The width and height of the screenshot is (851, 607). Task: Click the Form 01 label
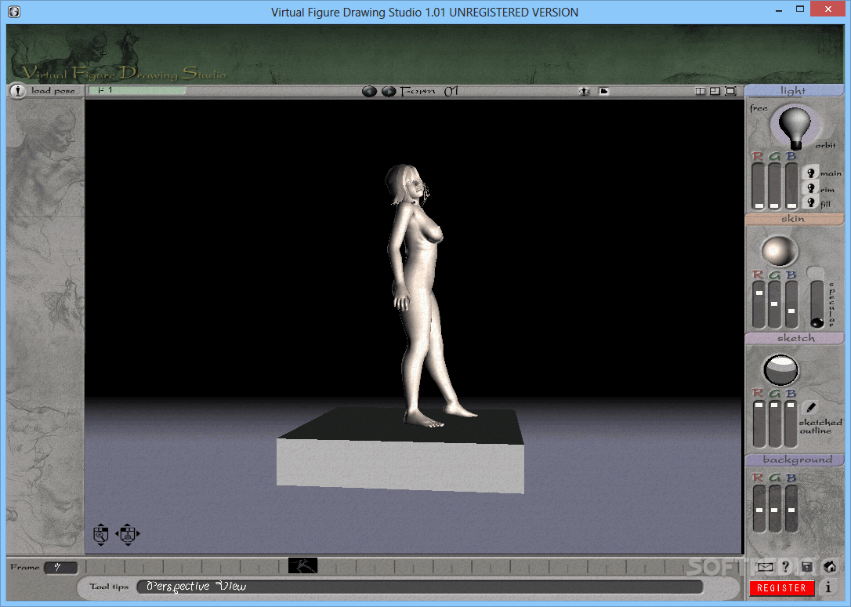(429, 91)
